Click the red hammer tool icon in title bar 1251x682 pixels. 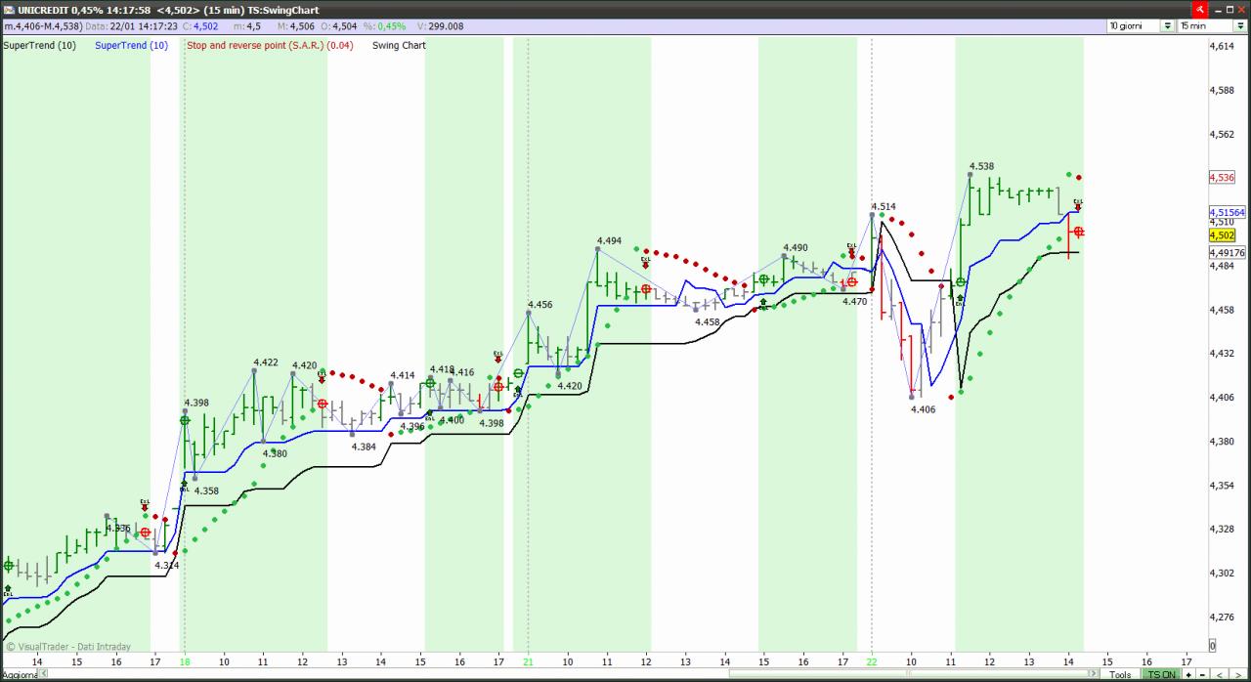click(1200, 9)
